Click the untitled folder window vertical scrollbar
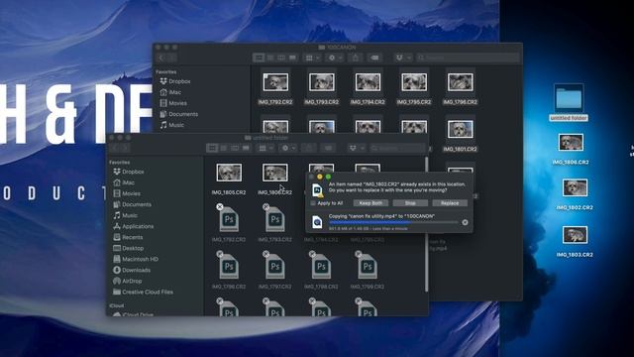634x357 pixels. click(426, 225)
